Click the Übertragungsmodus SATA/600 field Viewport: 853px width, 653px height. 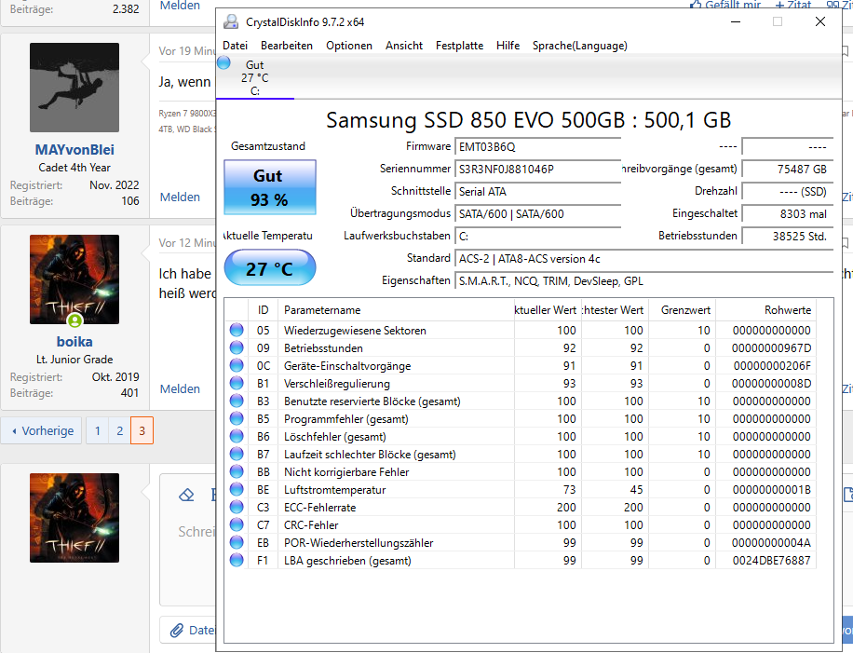click(537, 214)
